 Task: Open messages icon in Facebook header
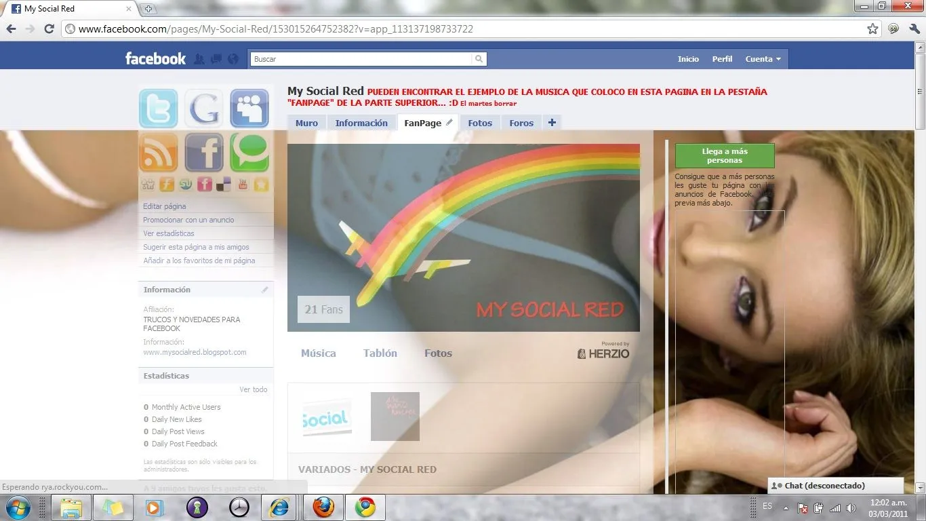coord(216,59)
